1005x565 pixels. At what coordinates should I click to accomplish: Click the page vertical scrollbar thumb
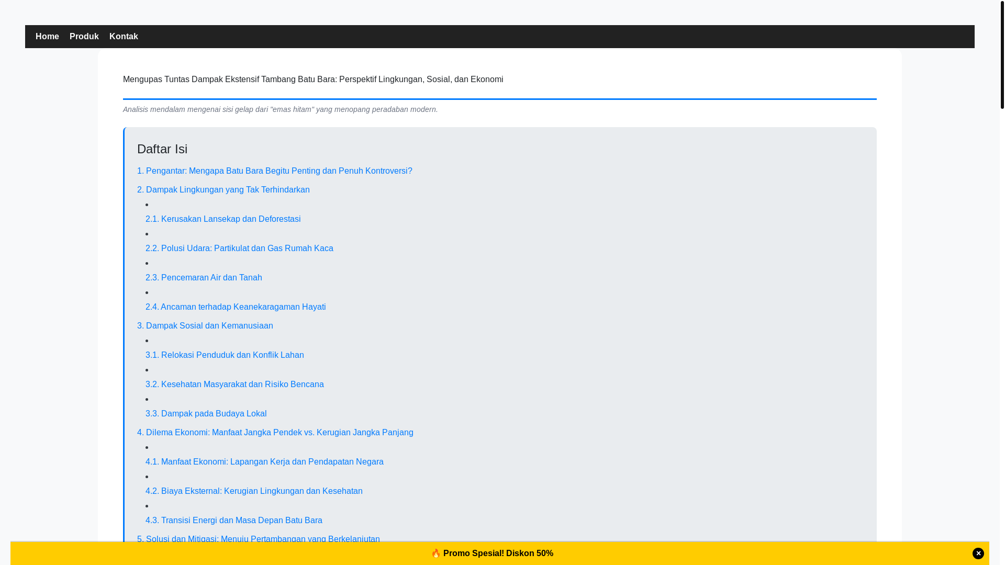point(1002,54)
